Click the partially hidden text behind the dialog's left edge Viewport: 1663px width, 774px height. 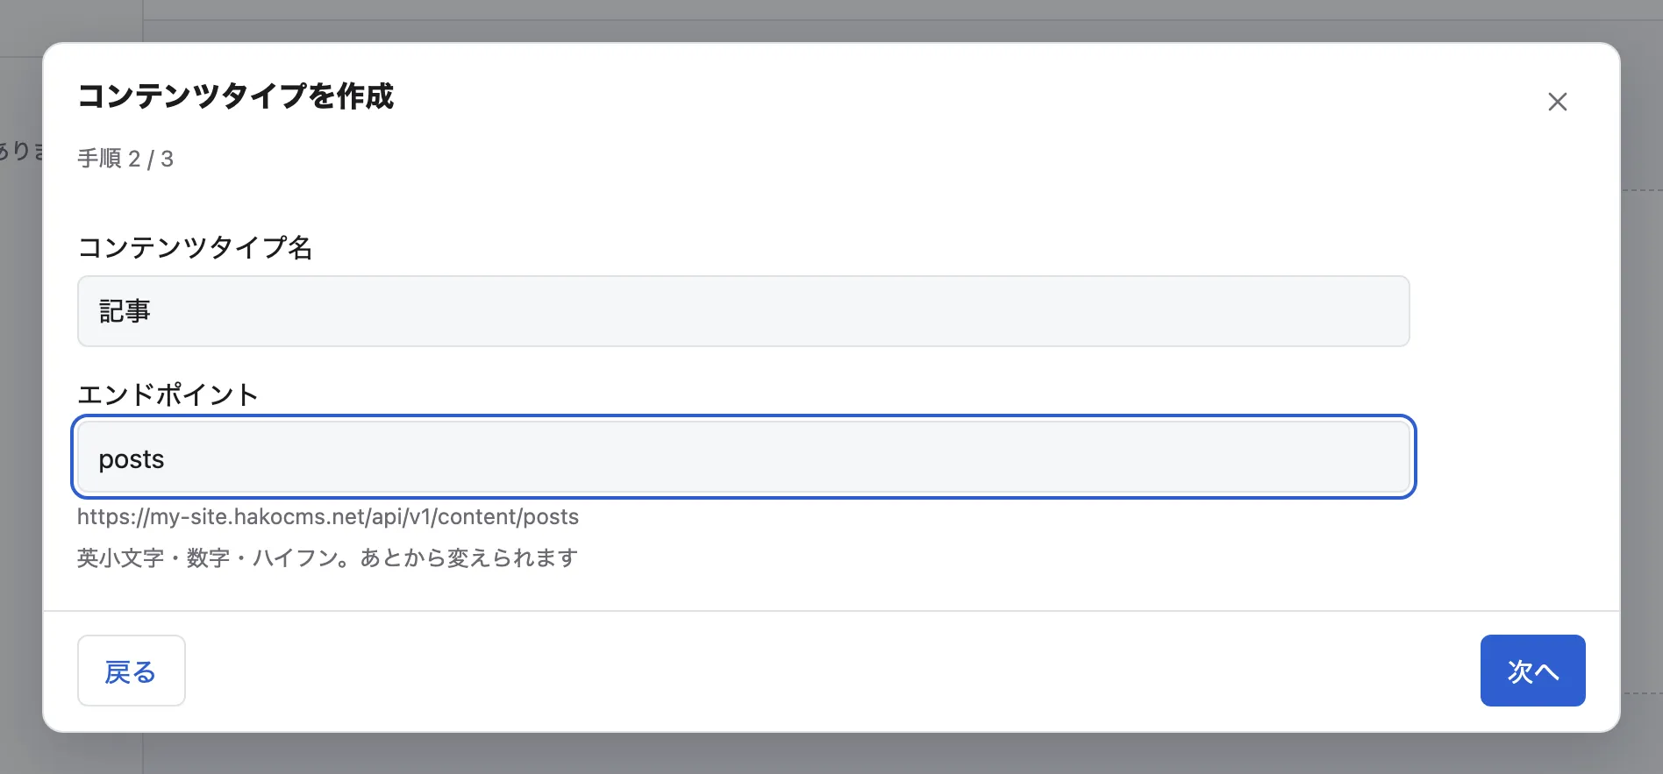point(21,151)
